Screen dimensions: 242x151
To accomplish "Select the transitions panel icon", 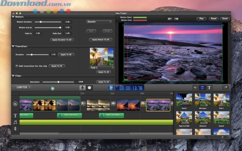I will 202,88.
